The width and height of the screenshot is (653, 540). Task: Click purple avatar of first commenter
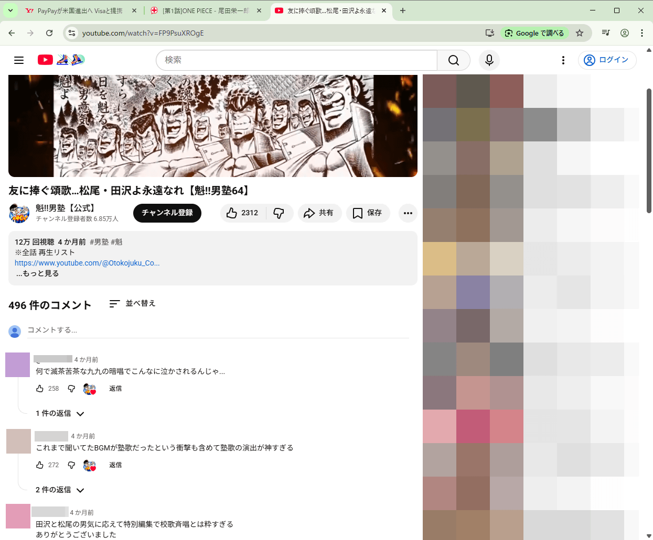[x=18, y=365]
